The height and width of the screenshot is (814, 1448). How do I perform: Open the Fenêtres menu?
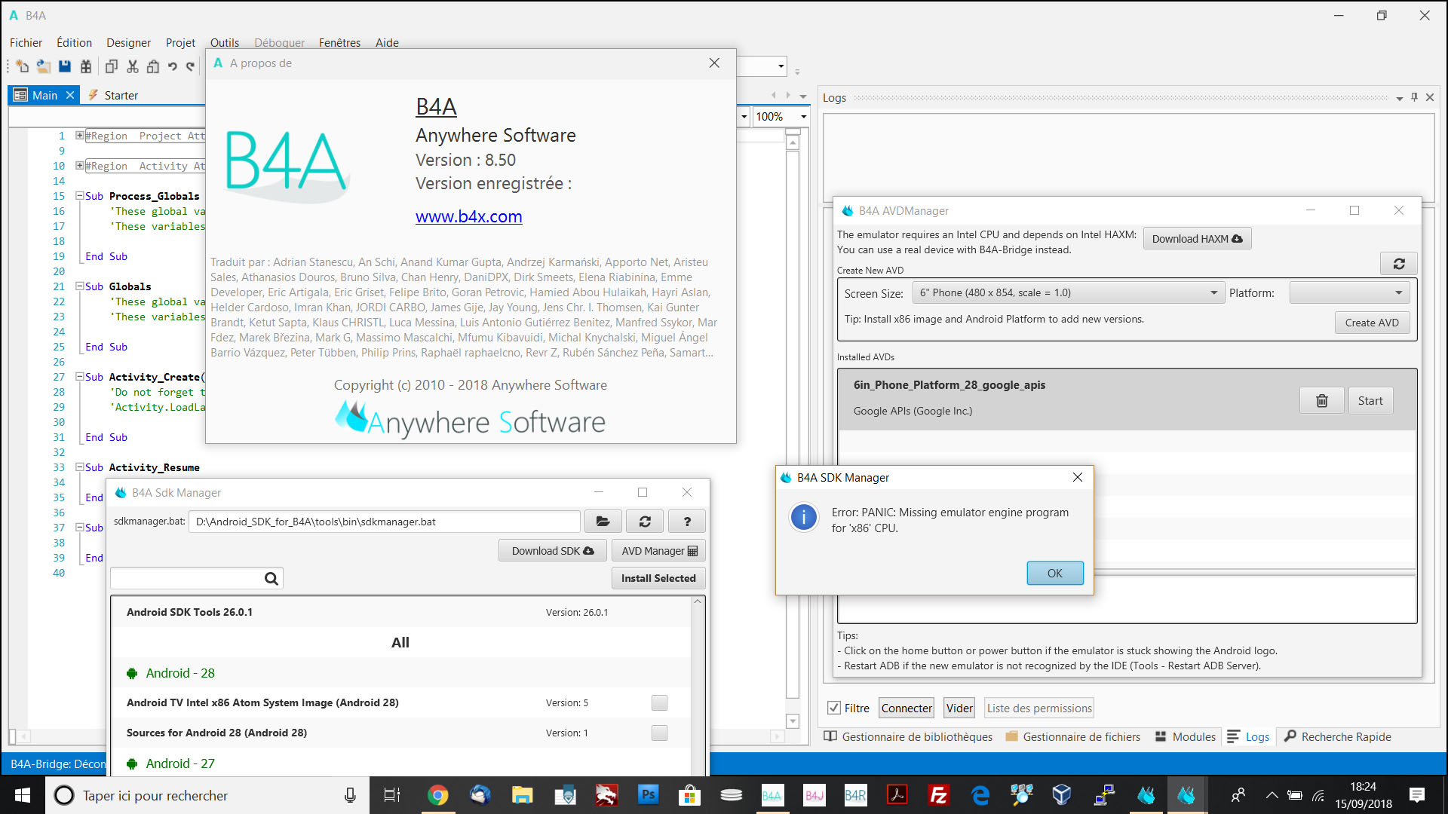339,43
